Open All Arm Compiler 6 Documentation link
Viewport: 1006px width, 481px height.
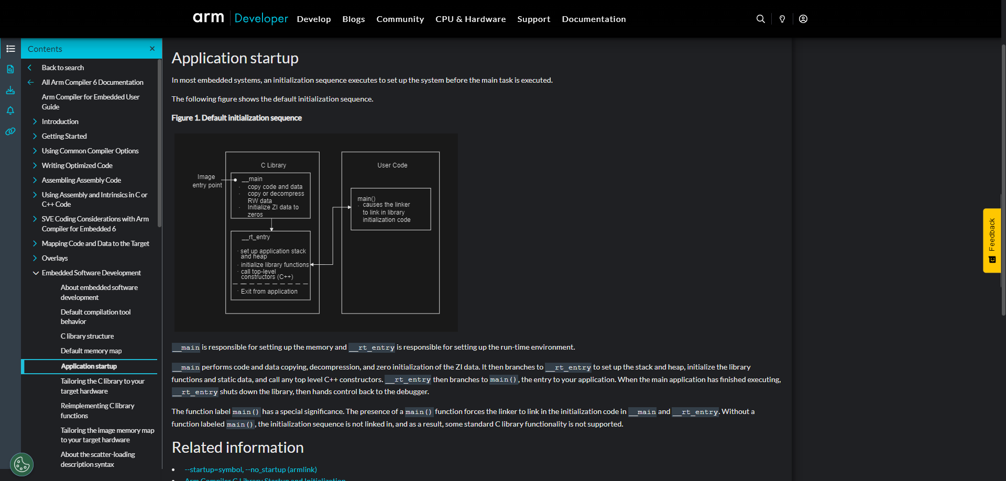click(x=93, y=82)
